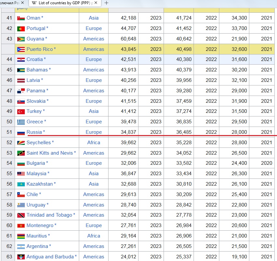277x261 pixels.
Task: Click the Turkey flag icon
Action: tap(21, 112)
